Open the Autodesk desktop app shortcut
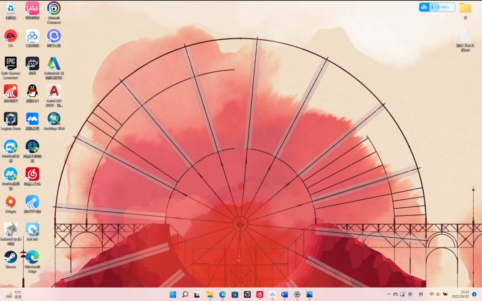482x301 pixels. pos(54,68)
